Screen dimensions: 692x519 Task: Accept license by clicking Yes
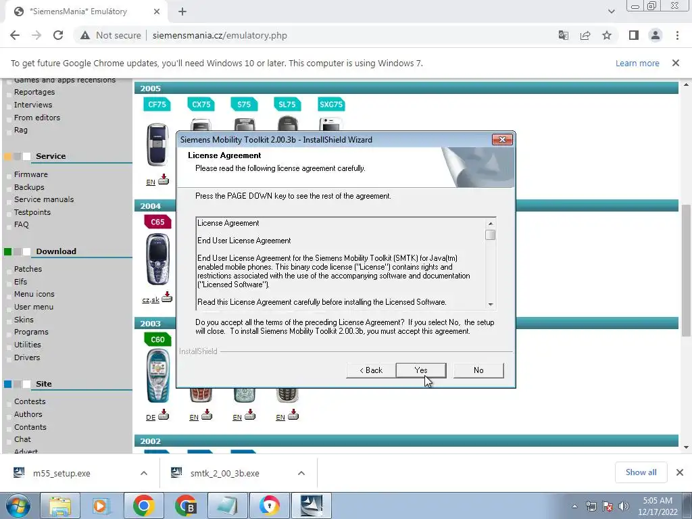click(420, 370)
